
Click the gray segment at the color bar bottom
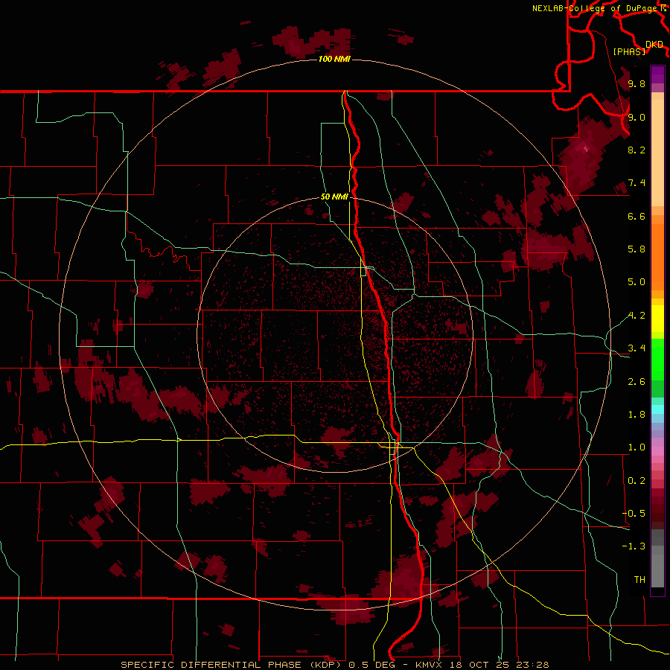657,570
